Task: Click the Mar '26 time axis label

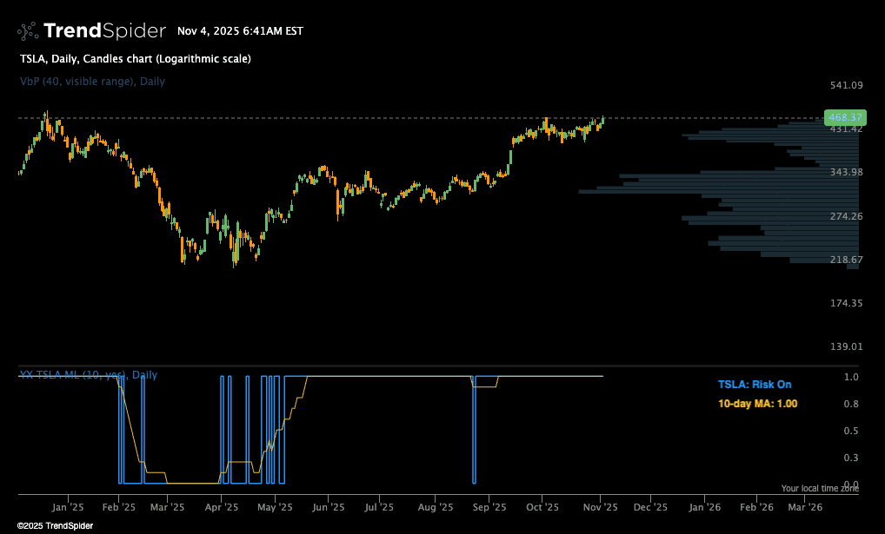Action: point(805,507)
